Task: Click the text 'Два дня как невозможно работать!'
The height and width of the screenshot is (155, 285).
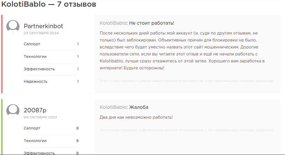Action: tap(136, 117)
